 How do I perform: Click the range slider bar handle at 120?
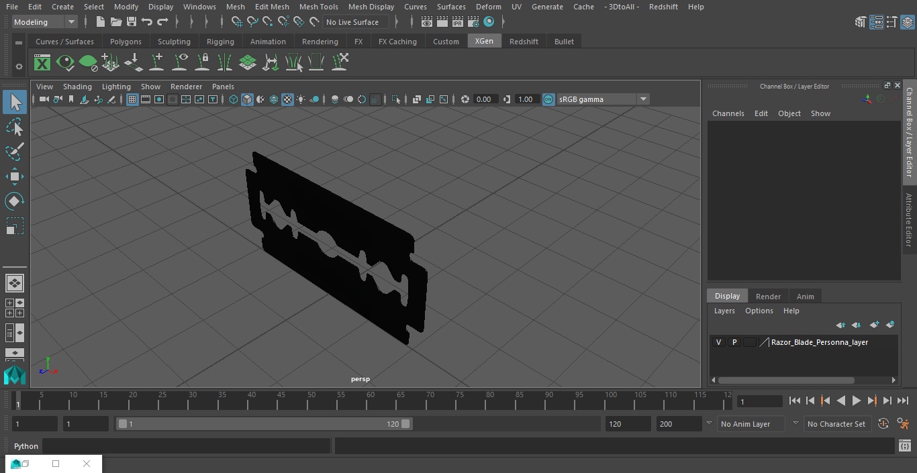405,424
